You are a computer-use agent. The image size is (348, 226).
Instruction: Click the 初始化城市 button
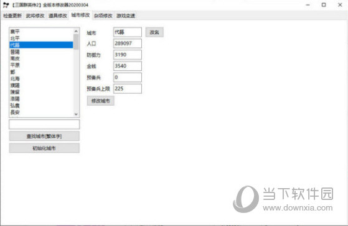pyautogui.click(x=44, y=148)
